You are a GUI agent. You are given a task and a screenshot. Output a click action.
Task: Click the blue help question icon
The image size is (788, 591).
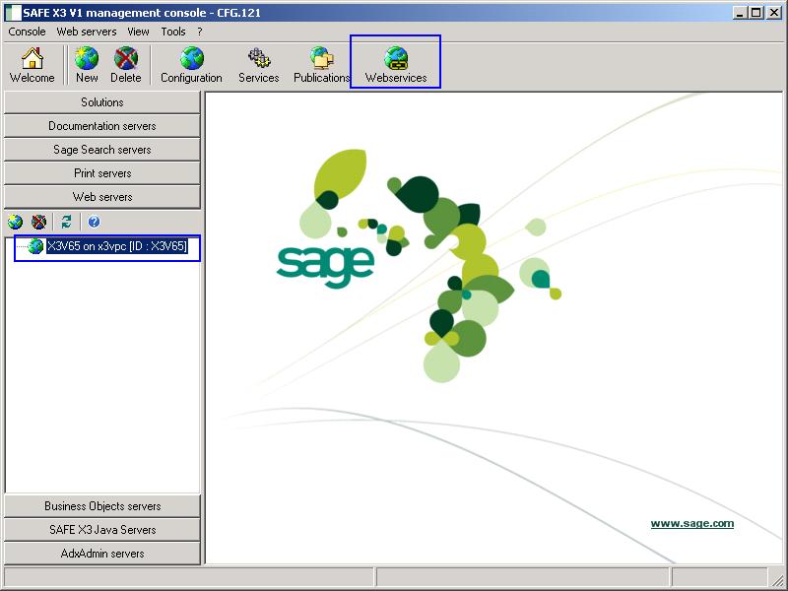(x=94, y=222)
